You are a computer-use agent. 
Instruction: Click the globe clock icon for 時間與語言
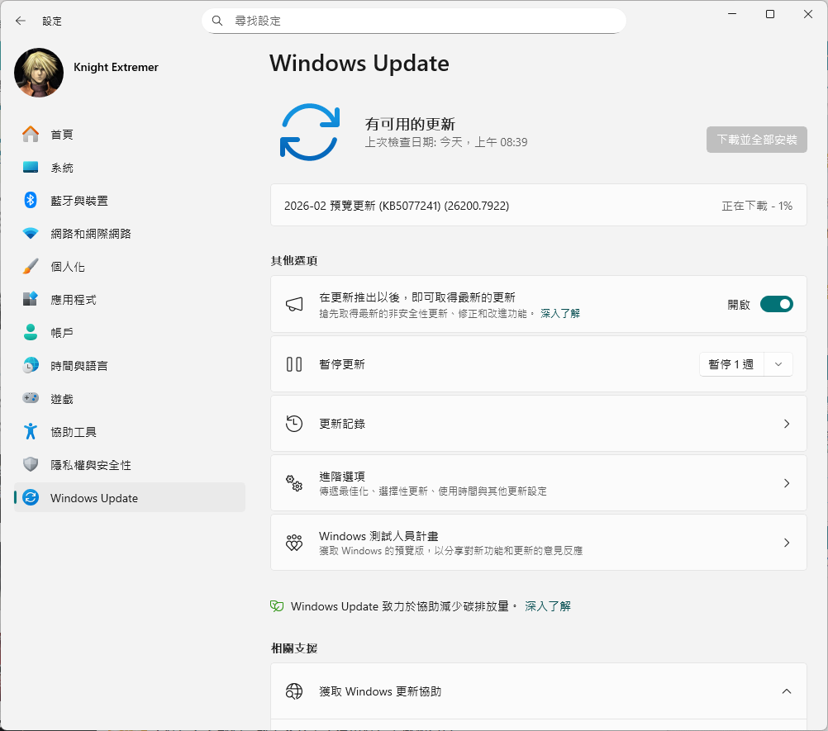point(31,365)
